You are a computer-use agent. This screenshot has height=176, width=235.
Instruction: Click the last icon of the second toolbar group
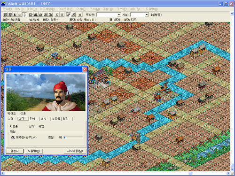coord(50,15)
